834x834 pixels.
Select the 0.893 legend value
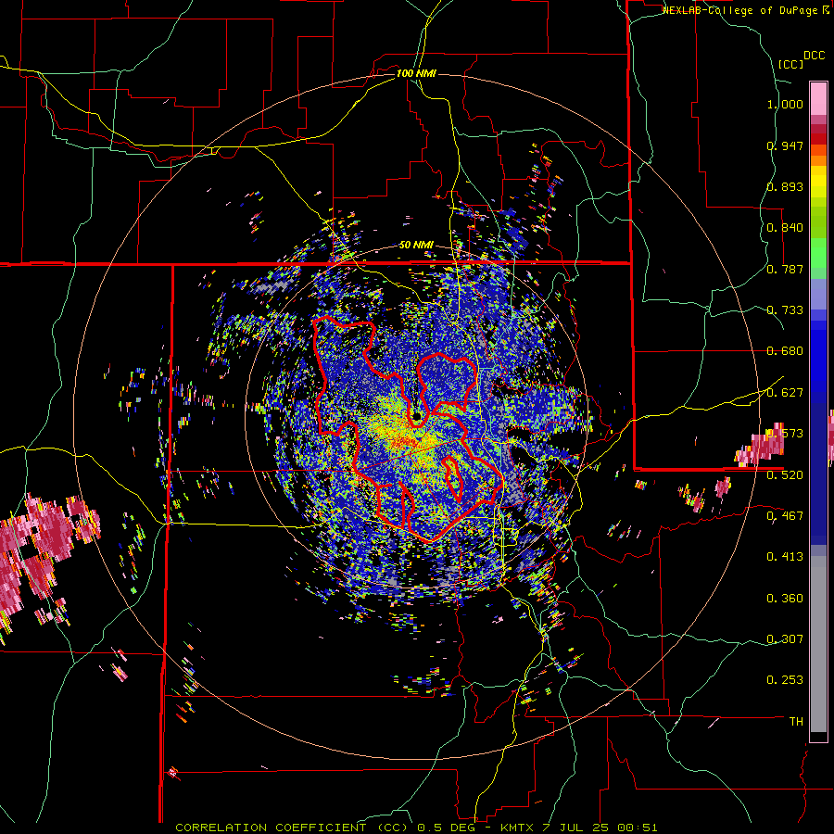click(785, 186)
